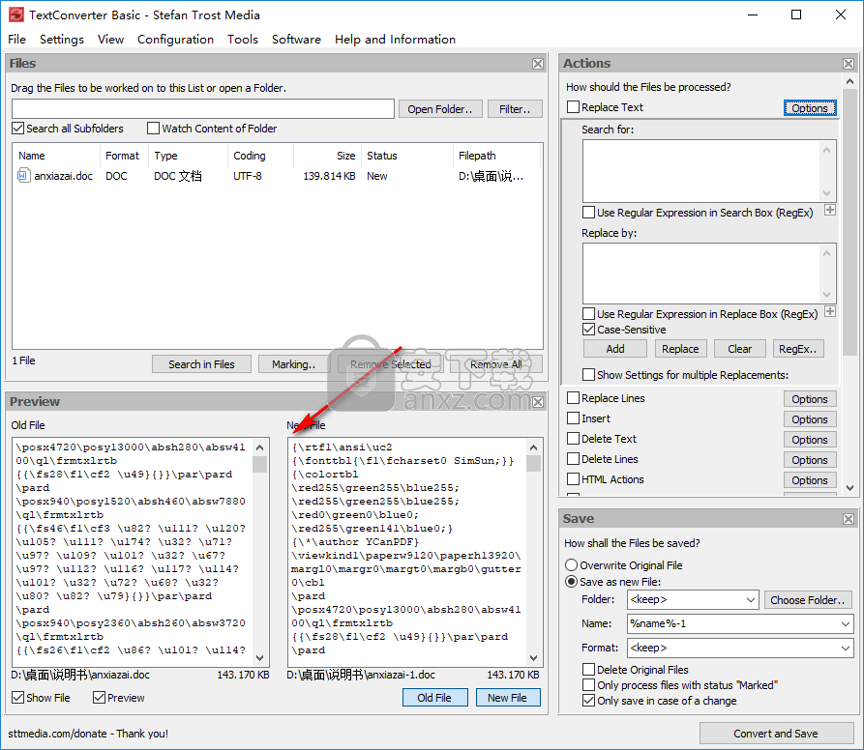The image size is (864, 750).
Task: Toggle Search all Subfolders checkbox
Action: coord(18,129)
